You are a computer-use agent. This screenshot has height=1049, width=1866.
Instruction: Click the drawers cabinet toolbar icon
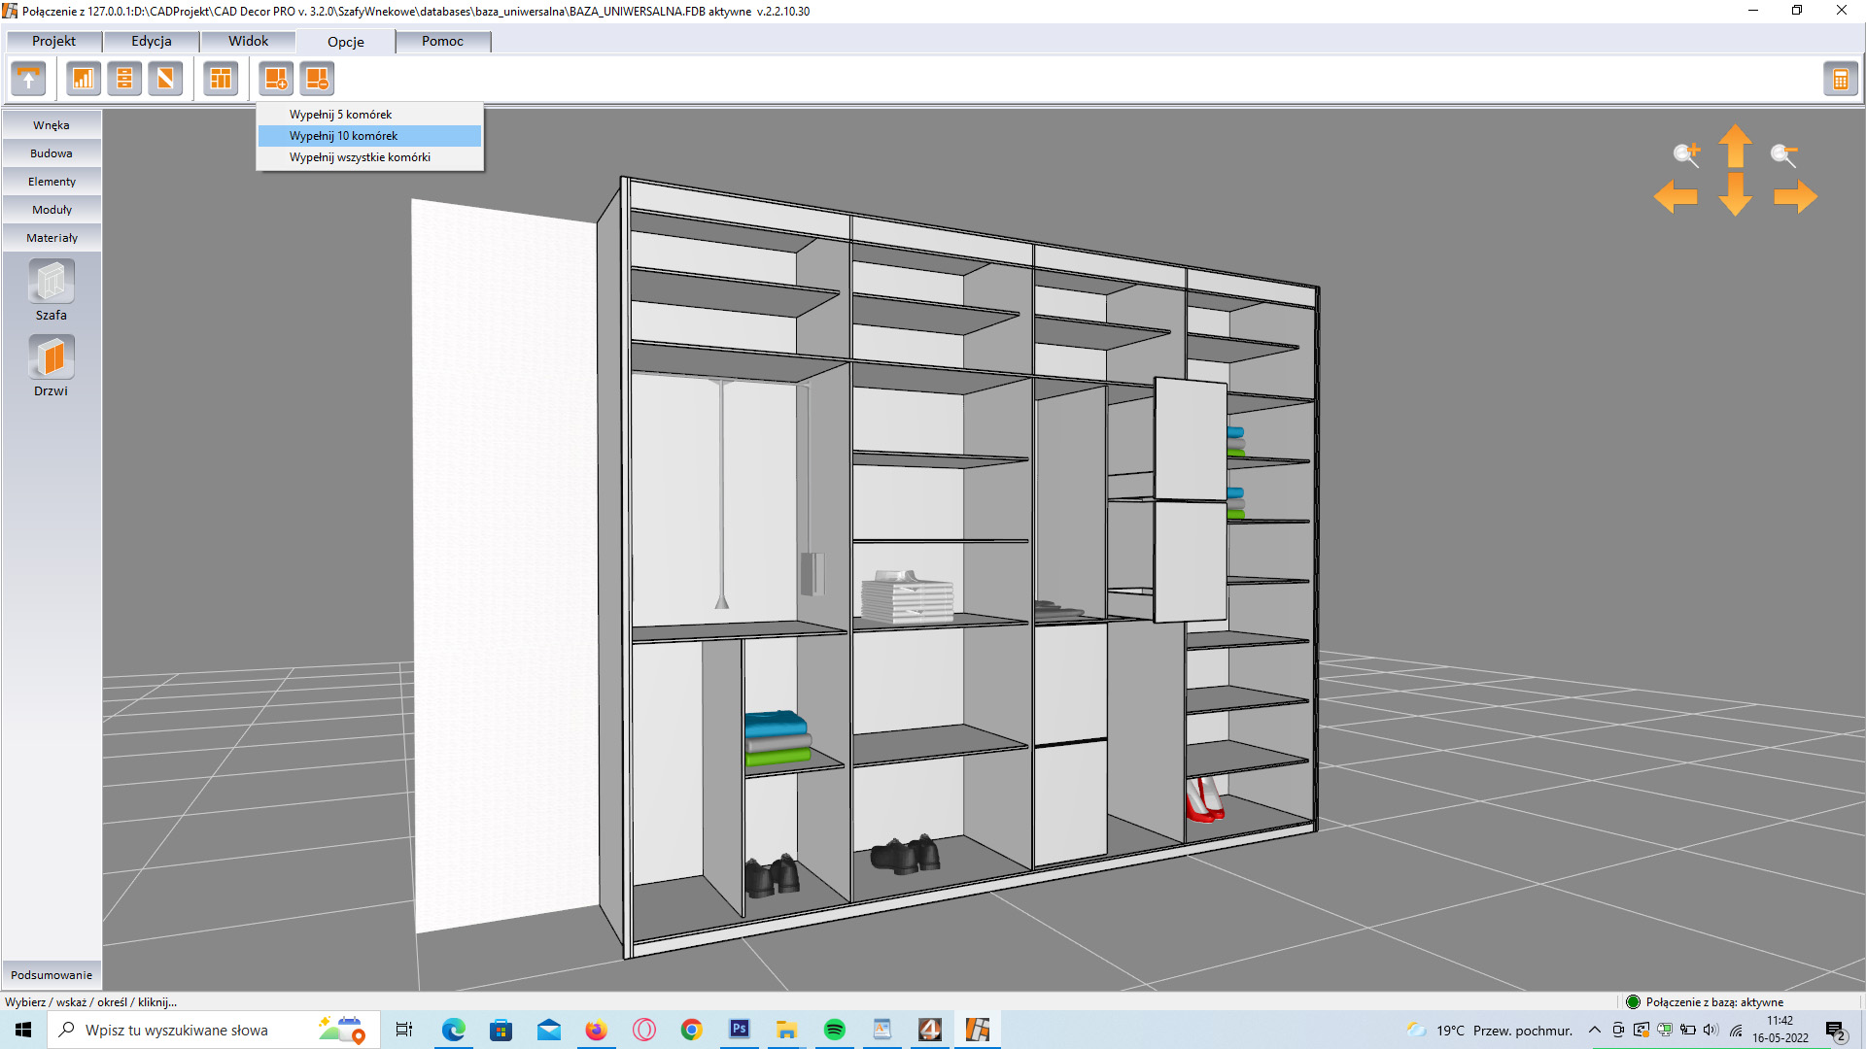point(124,79)
